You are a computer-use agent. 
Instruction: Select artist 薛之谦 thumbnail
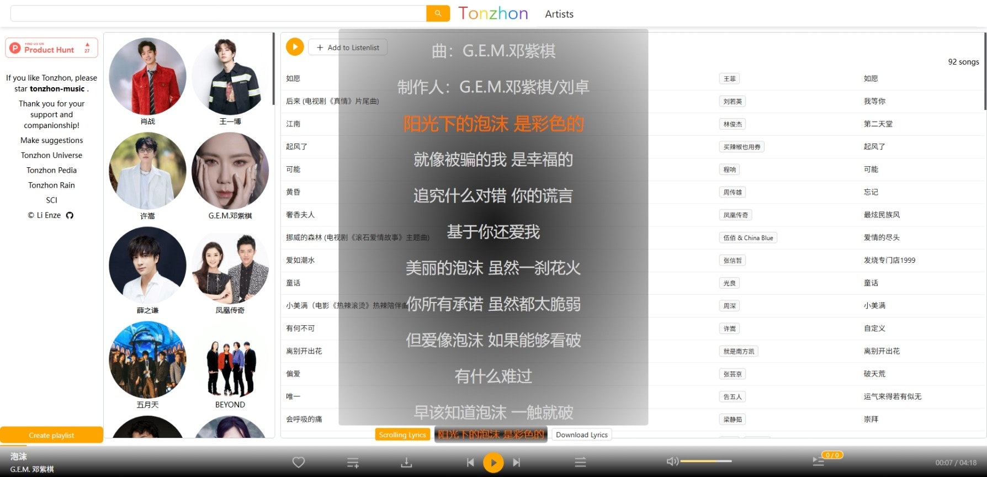point(147,266)
